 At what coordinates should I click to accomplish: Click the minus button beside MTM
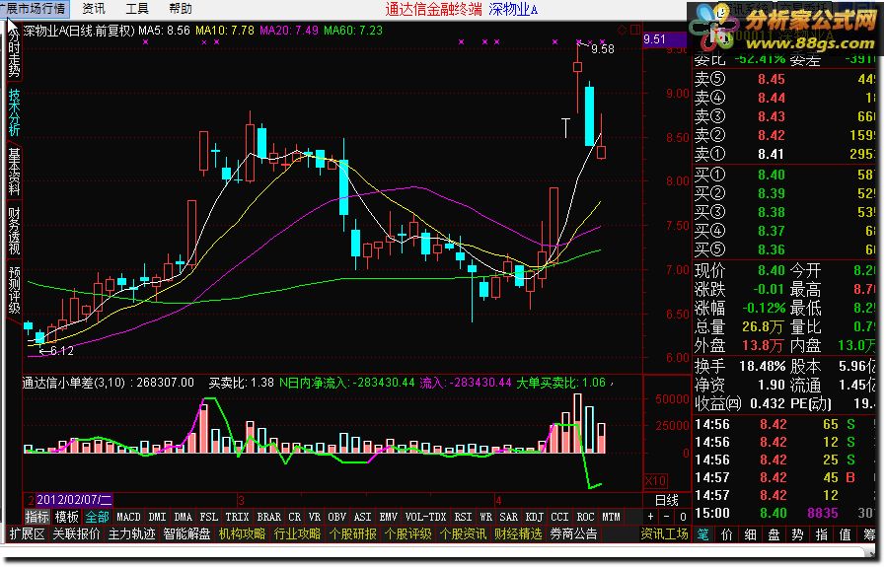[667, 517]
